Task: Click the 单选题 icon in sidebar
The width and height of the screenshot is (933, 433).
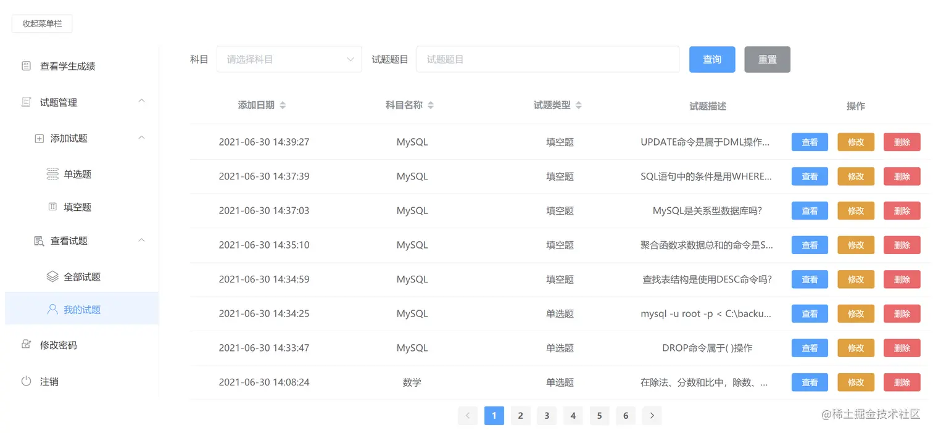Action: click(52, 174)
